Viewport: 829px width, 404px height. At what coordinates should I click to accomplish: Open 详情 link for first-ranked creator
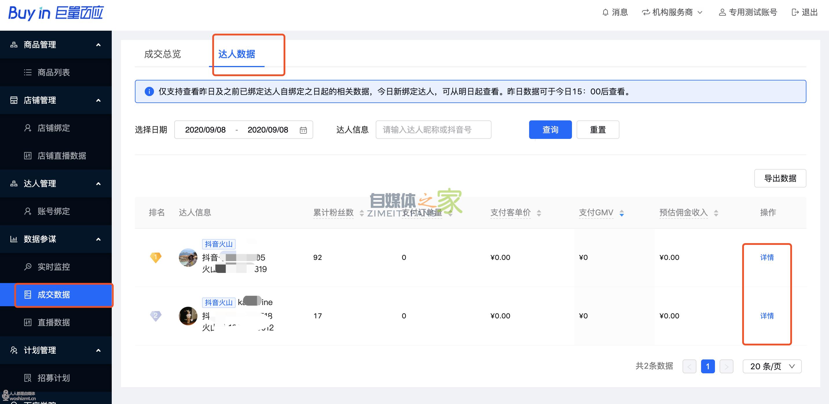[766, 257]
